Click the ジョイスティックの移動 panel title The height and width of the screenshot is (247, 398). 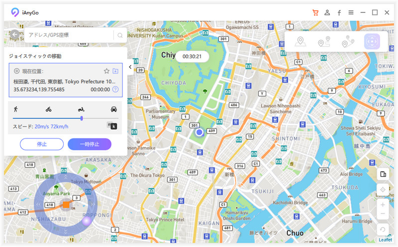[x=35, y=56]
